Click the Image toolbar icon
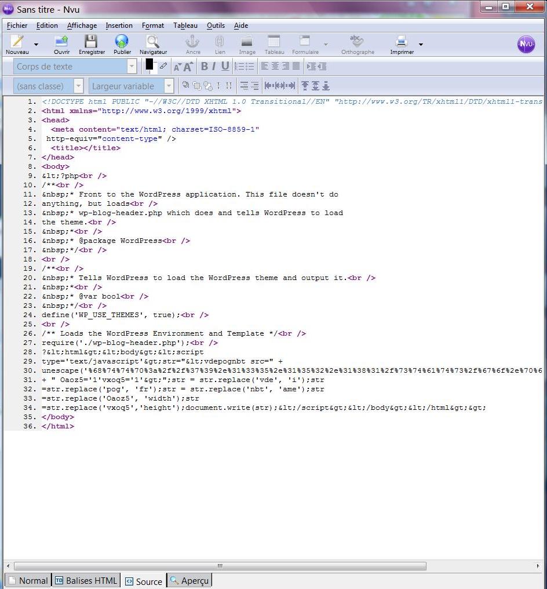Image resolution: width=547 pixels, height=589 pixels. point(247,41)
